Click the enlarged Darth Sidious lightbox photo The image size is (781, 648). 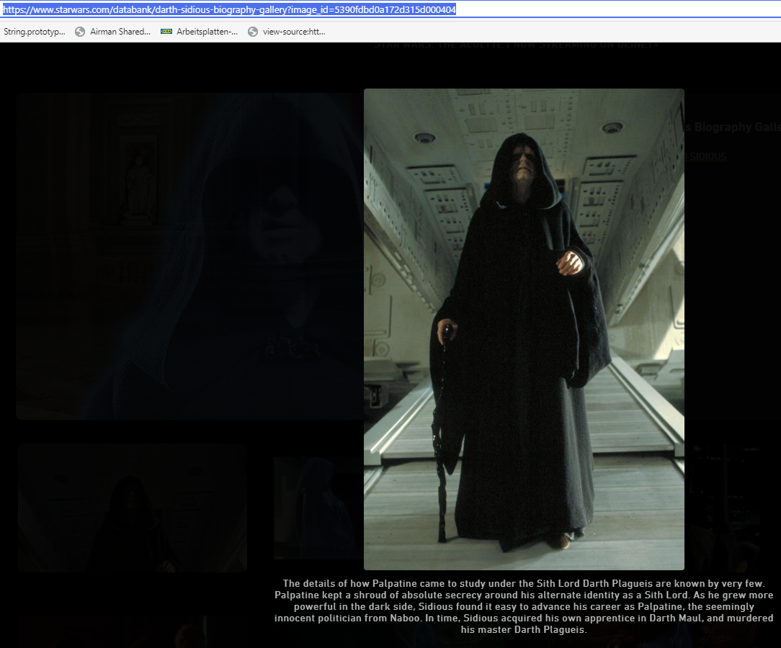[524, 329]
